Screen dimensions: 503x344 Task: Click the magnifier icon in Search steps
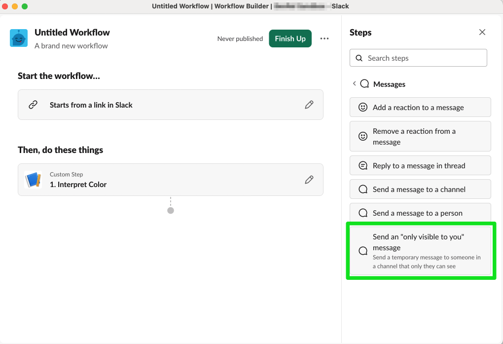pos(359,58)
